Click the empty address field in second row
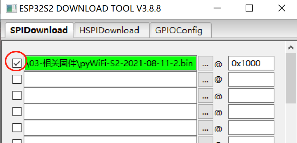 point(251,79)
